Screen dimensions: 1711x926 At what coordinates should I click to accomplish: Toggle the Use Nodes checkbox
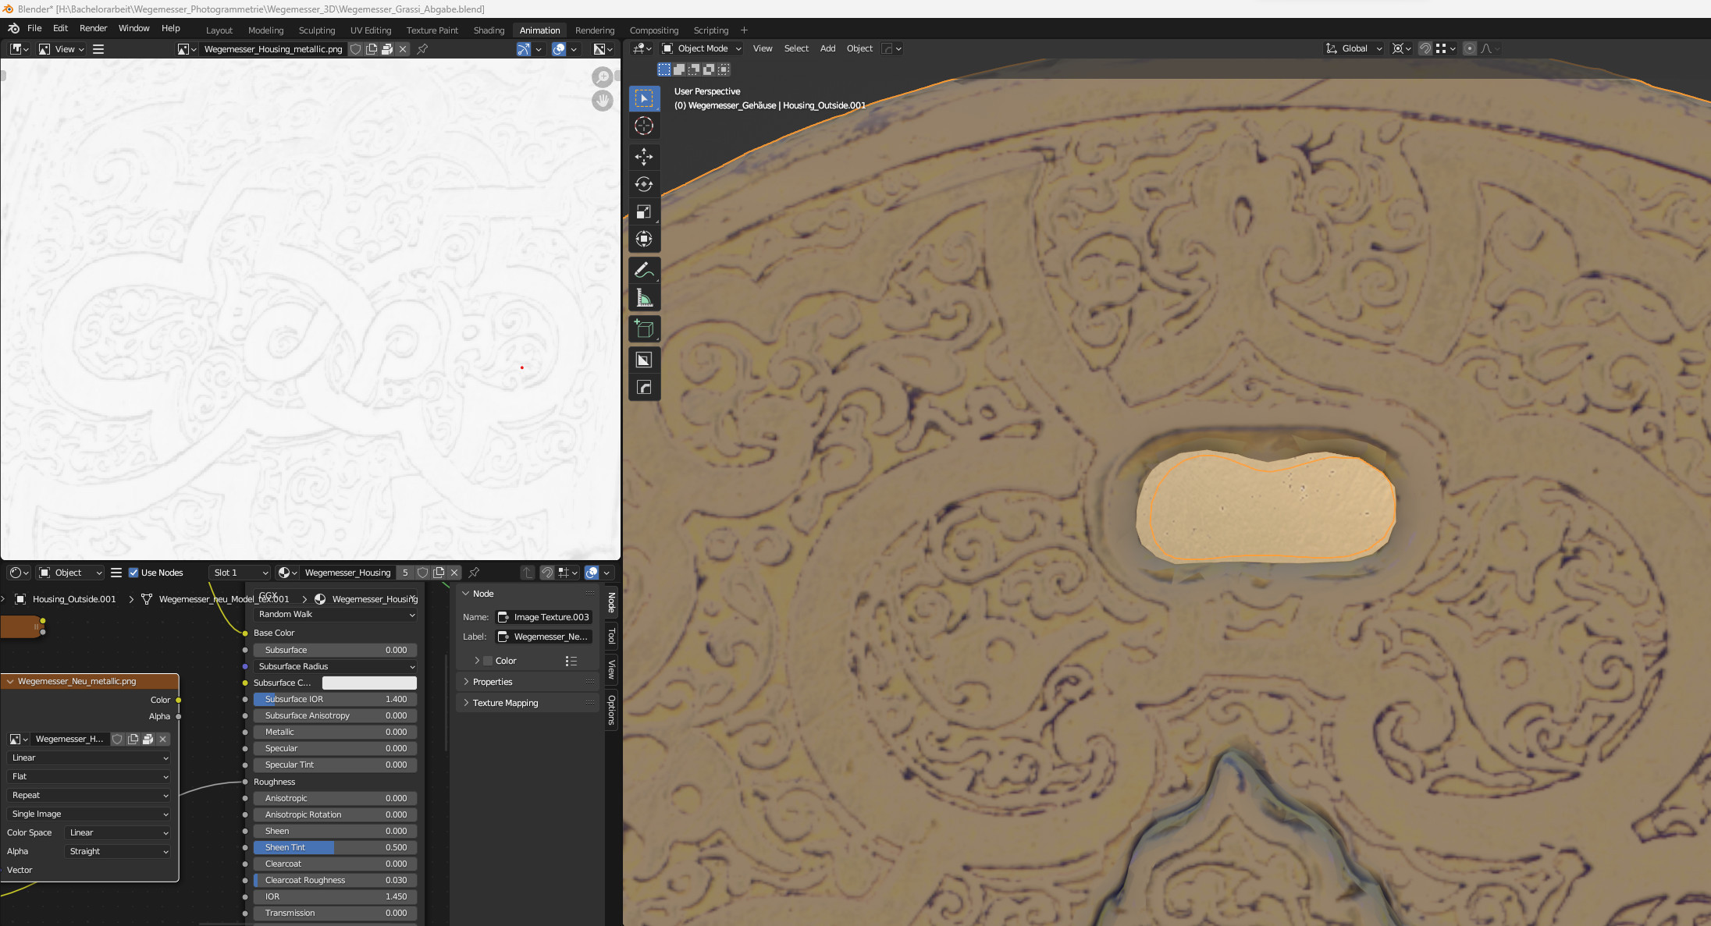[133, 573]
